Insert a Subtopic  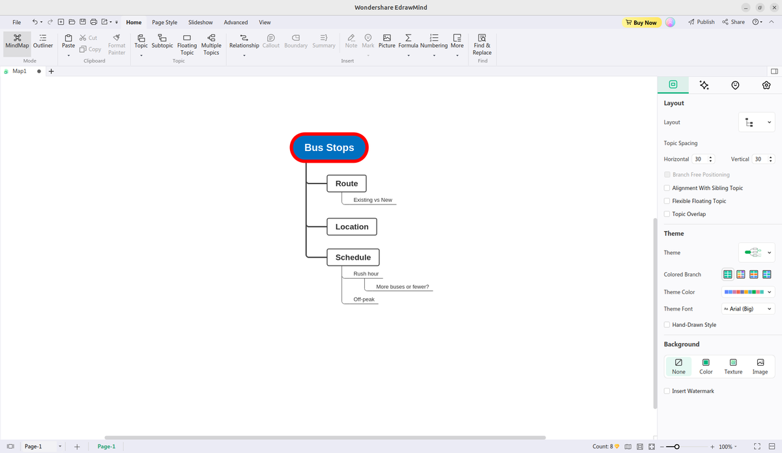[x=162, y=42]
